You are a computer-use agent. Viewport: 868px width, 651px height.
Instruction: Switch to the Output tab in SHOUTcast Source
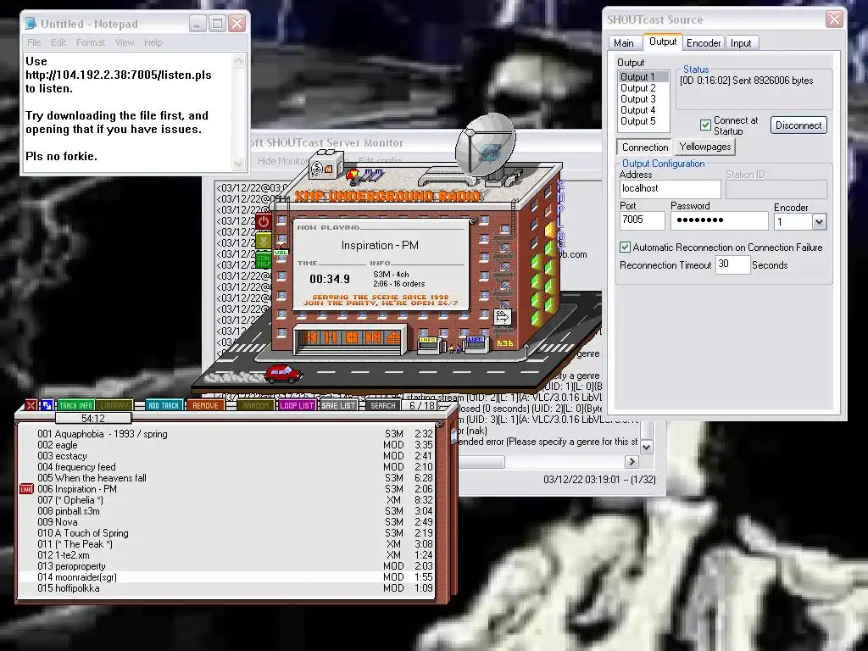[x=663, y=42]
